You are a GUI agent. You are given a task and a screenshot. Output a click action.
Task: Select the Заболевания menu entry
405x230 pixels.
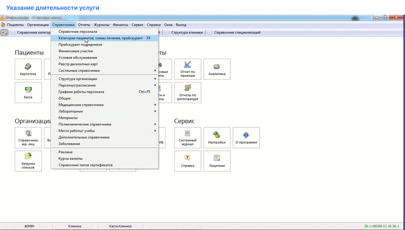coord(105,144)
